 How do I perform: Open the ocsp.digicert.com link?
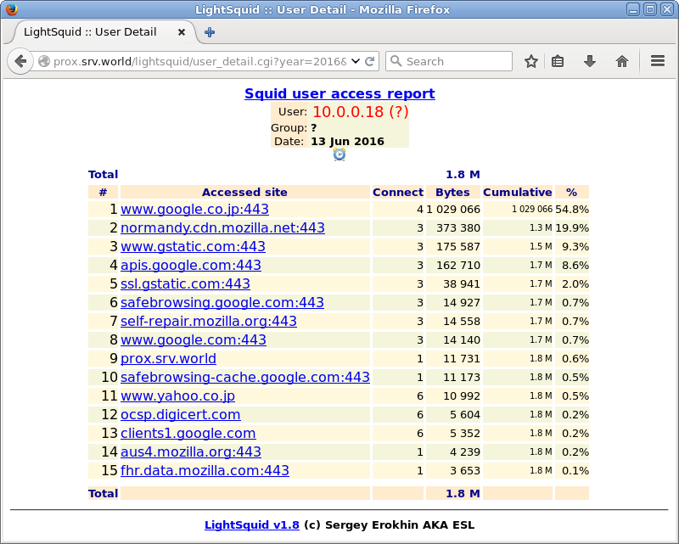click(x=180, y=414)
